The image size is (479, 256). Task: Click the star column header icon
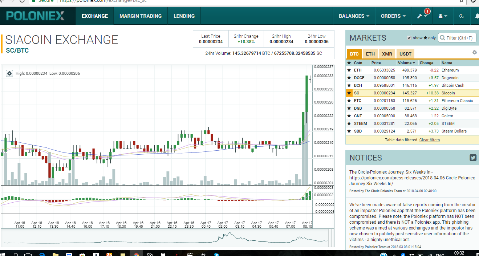pyautogui.click(x=349, y=63)
